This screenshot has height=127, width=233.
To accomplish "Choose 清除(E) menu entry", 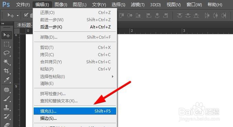I will coord(75,84).
